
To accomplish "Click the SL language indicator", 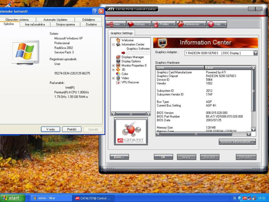I will click(235, 198).
